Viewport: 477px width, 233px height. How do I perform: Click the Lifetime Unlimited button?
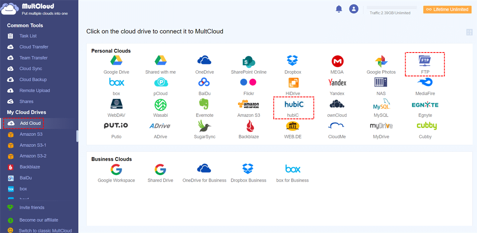pyautogui.click(x=447, y=10)
